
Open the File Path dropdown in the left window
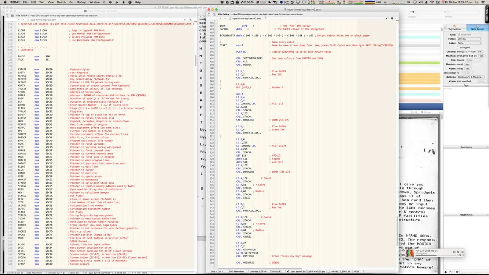(22, 16)
